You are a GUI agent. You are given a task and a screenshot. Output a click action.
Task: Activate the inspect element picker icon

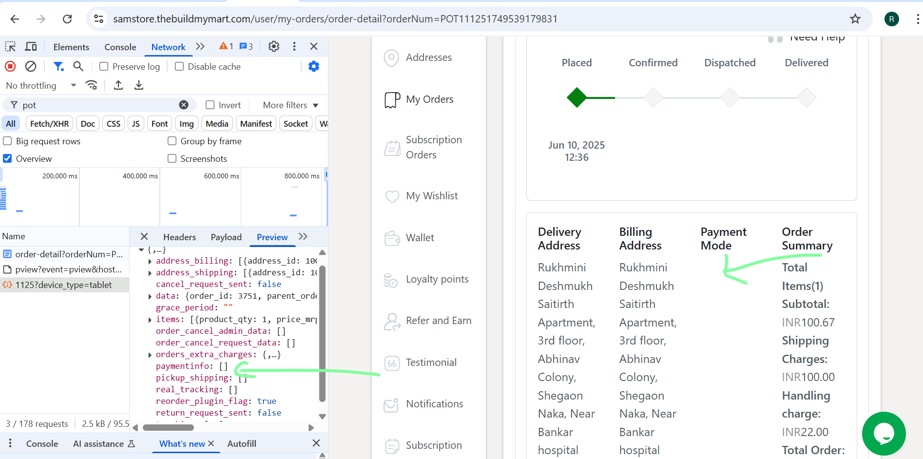click(x=10, y=46)
